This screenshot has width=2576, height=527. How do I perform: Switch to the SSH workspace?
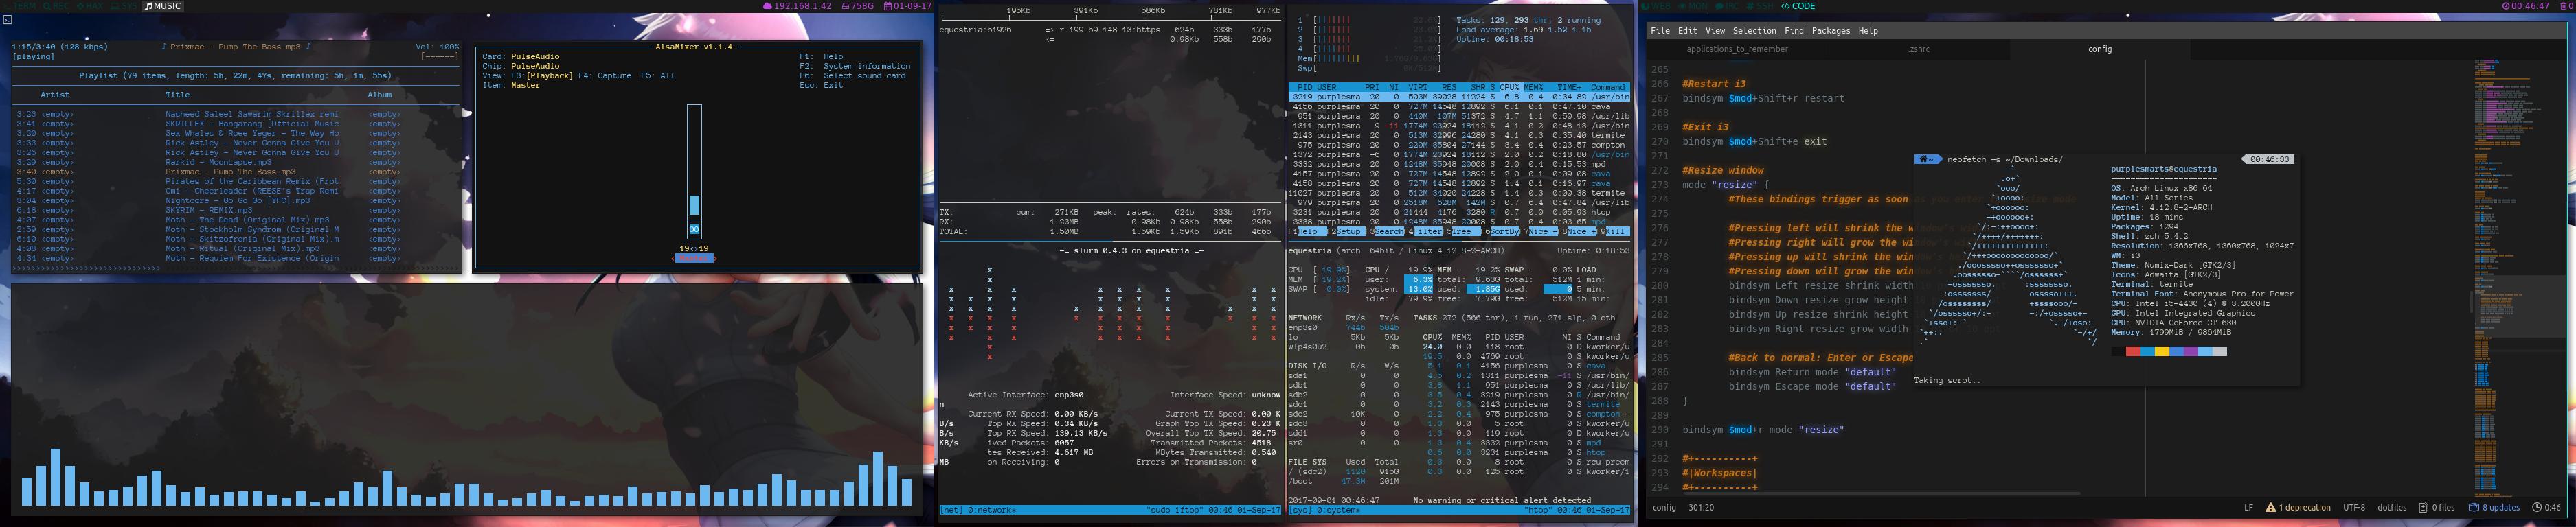click(1761, 6)
